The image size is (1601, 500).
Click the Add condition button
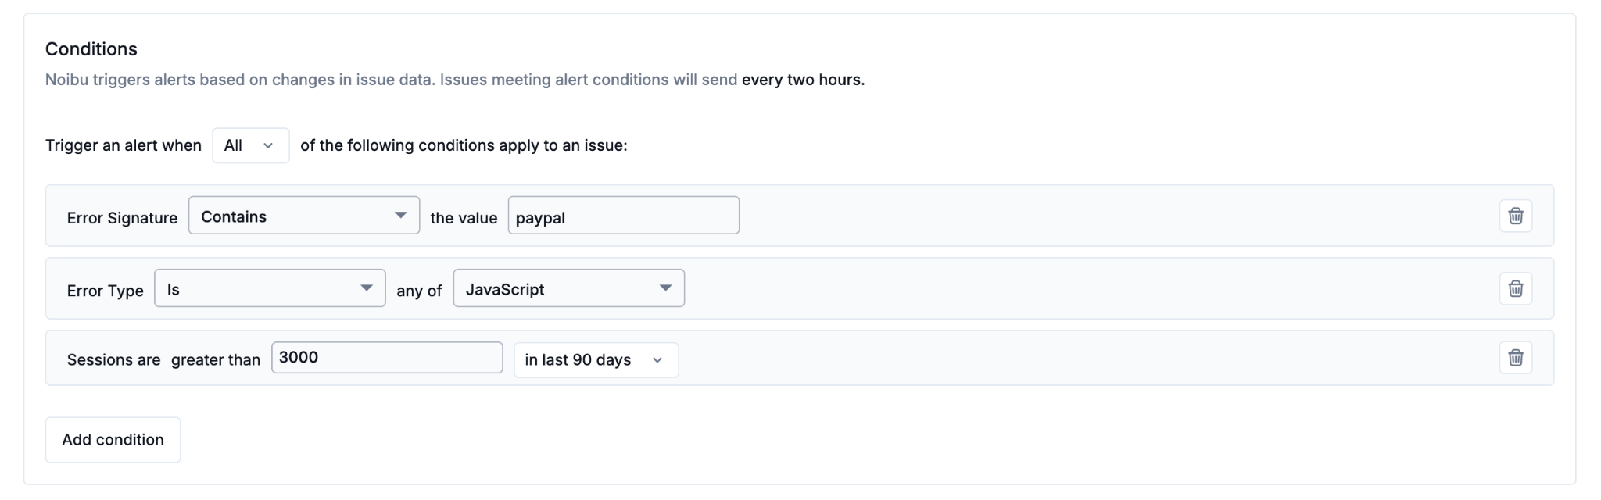point(113,440)
